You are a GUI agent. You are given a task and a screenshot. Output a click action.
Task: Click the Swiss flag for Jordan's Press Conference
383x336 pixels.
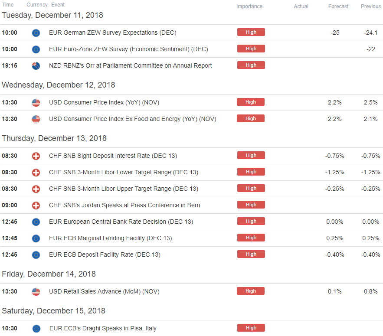tap(36, 206)
